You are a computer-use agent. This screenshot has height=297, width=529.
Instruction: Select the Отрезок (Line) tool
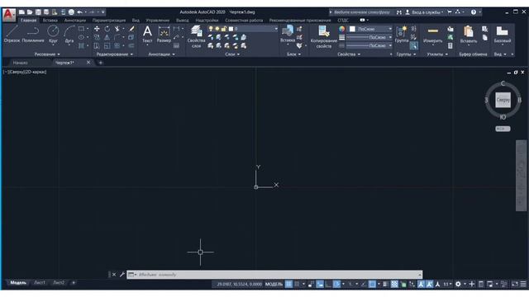pos(12,34)
